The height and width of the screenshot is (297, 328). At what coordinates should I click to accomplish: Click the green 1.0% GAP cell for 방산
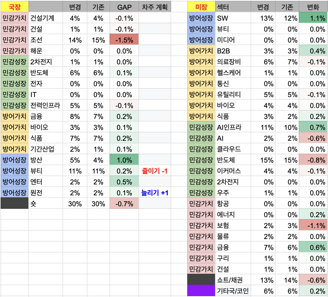pos(124,160)
